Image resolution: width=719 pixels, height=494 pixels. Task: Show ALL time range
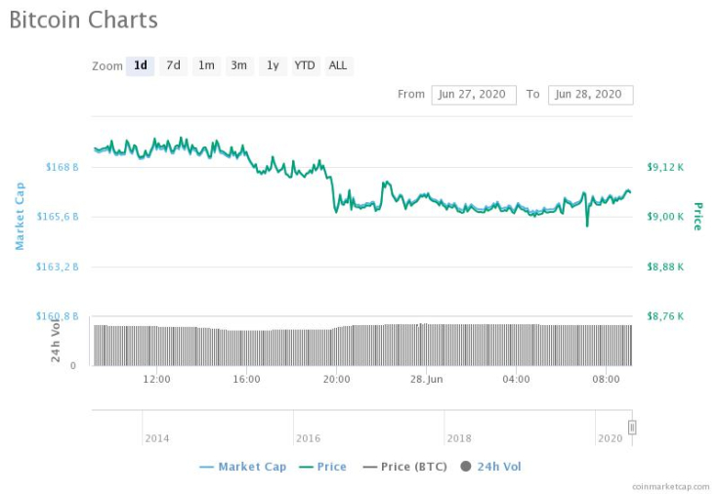338,66
